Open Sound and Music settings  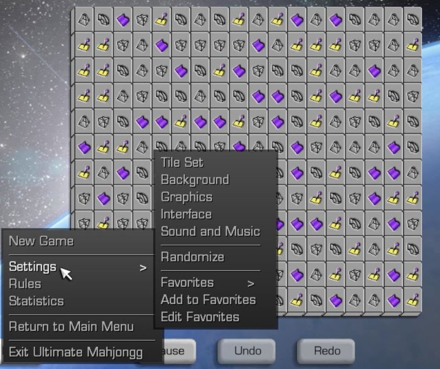click(x=210, y=232)
